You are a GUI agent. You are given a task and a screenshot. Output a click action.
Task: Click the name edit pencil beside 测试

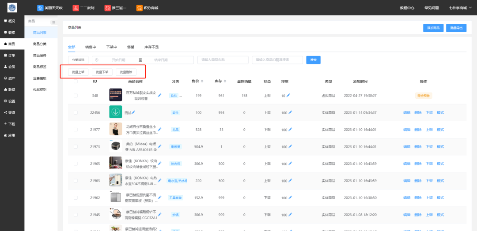133,112
